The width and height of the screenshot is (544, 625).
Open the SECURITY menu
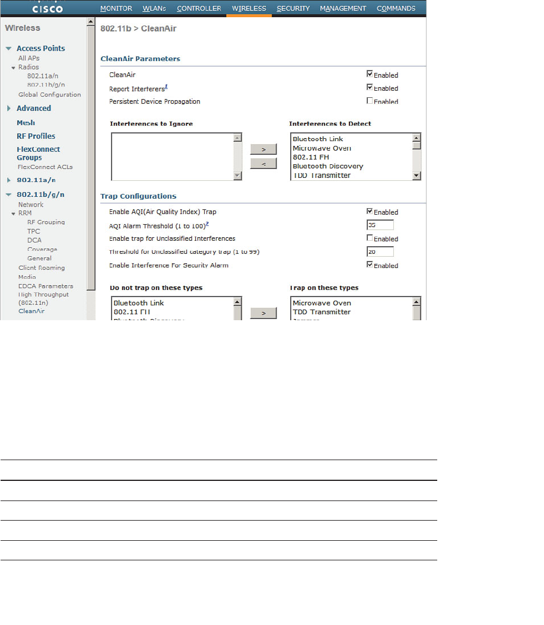coord(293,8)
